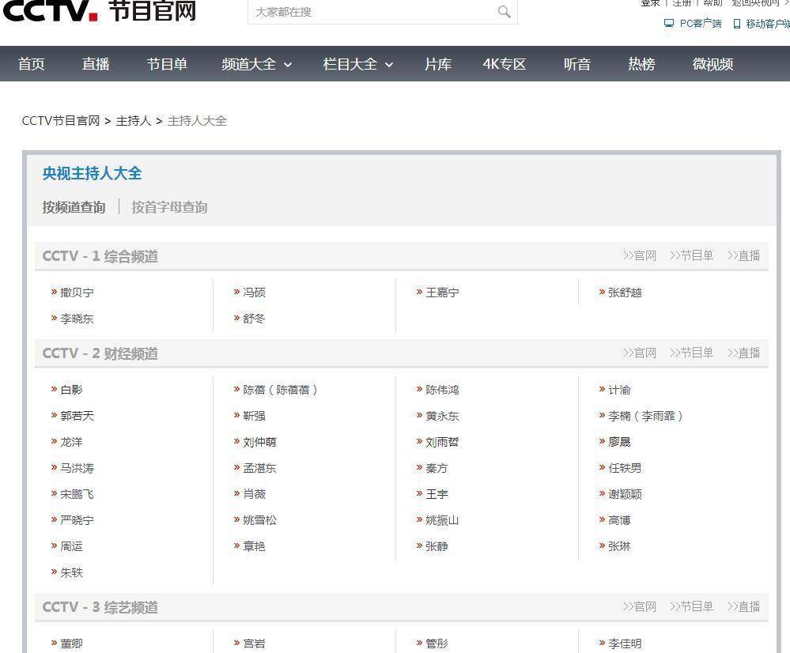Open CCTV-3 综艺频道 直播 link
Screen dimensions: 790x653
(743, 606)
